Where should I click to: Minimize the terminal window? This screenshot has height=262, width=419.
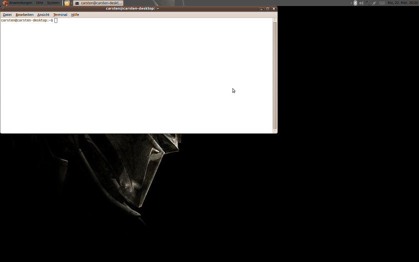[261, 9]
